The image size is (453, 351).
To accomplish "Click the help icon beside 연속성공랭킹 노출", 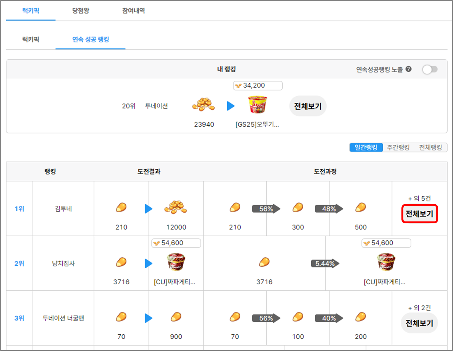I will click(x=409, y=69).
